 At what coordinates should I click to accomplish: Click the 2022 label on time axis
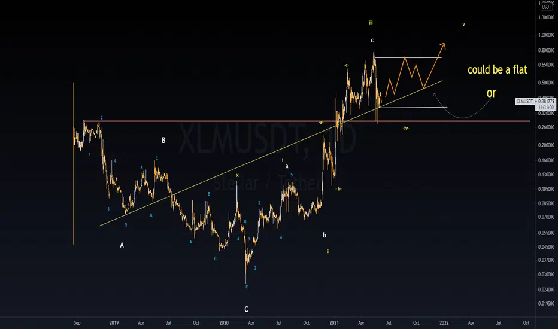[x=444, y=323]
